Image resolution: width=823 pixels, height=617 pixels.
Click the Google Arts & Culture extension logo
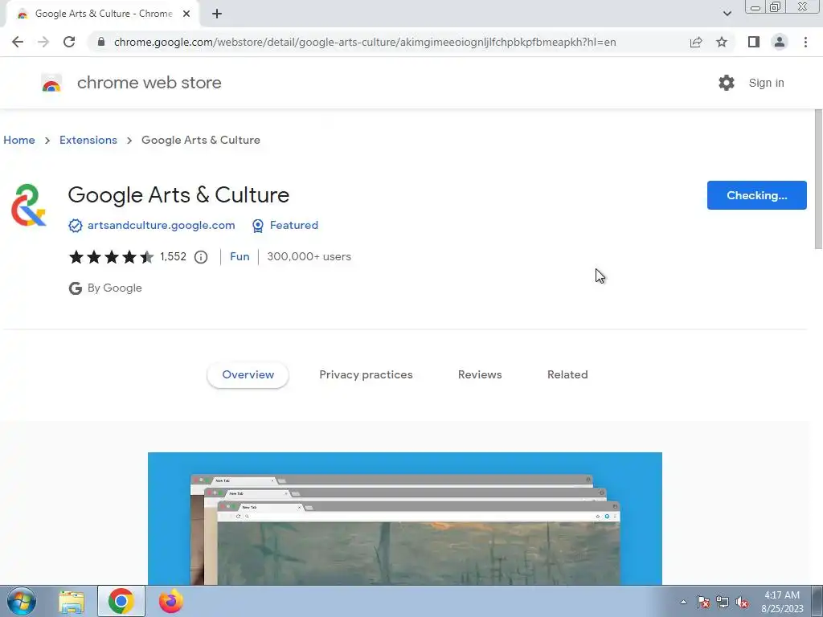pos(28,205)
